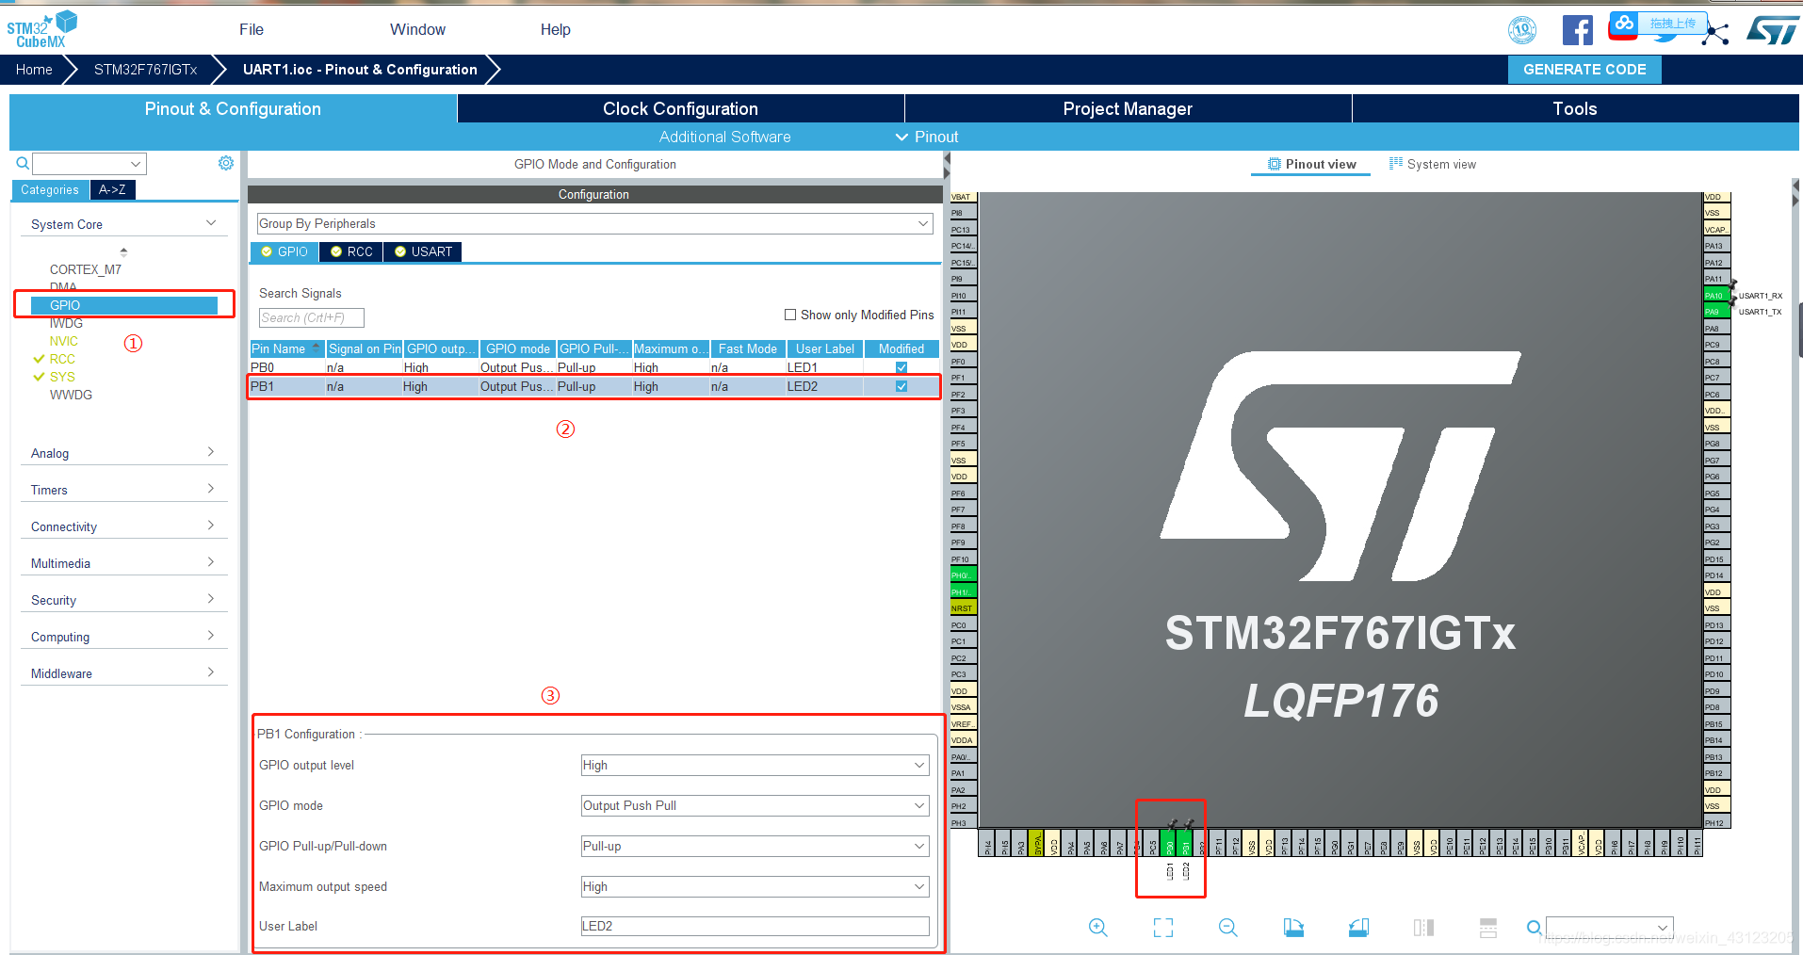This screenshot has height=955, width=1803.
Task: Zoom out of the pinout view
Action: [x=1227, y=928]
